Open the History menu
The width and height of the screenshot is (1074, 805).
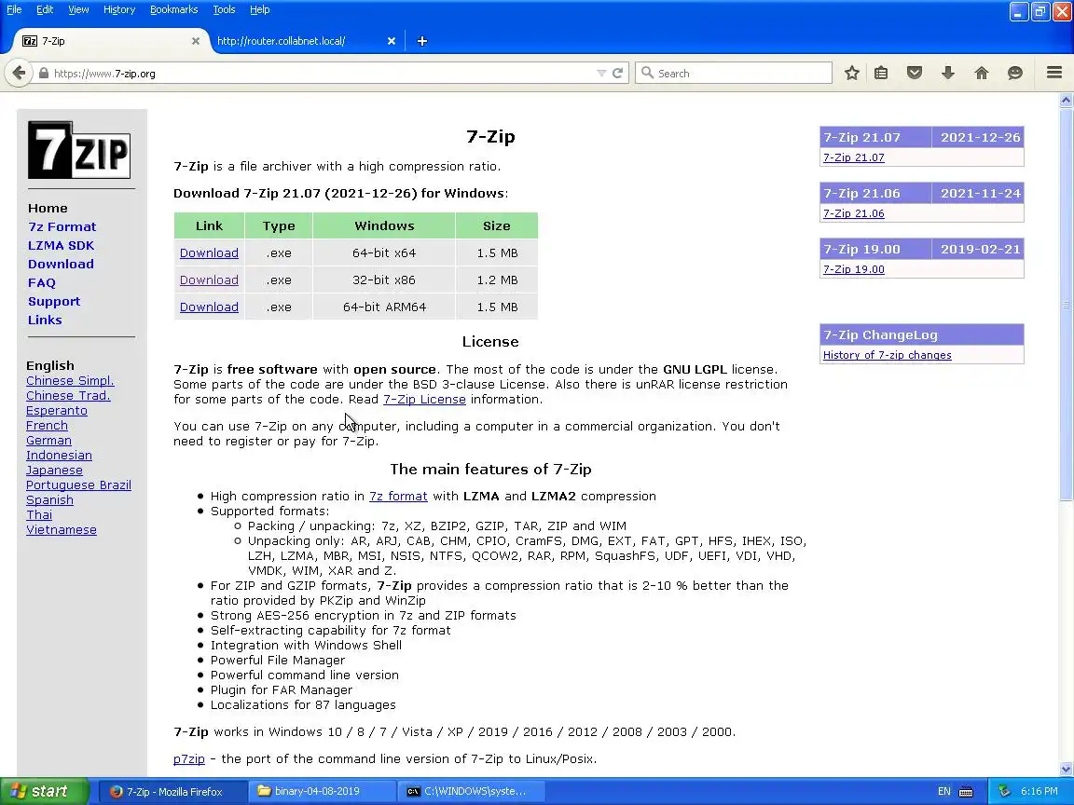(119, 9)
